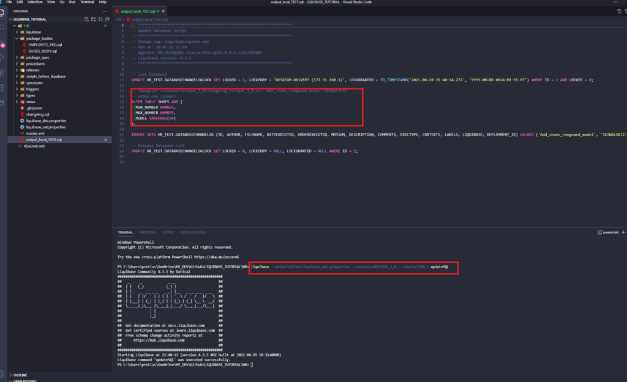This screenshot has width=627, height=382.
Task: Click the New Folder icon in Explorer
Action: point(93,19)
